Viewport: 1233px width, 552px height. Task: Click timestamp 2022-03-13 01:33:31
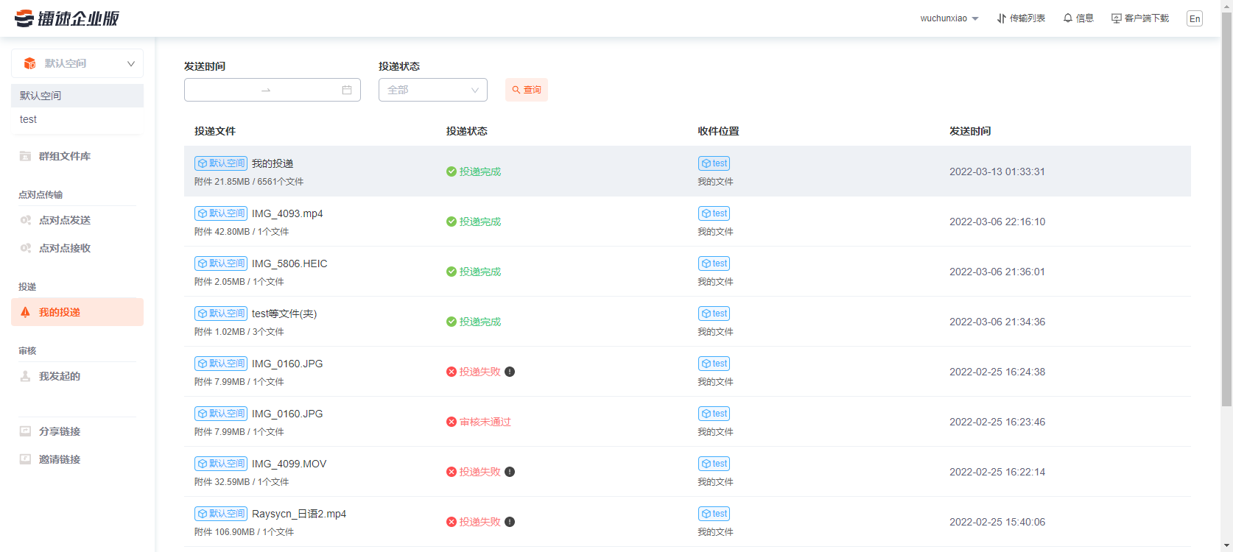tap(997, 171)
